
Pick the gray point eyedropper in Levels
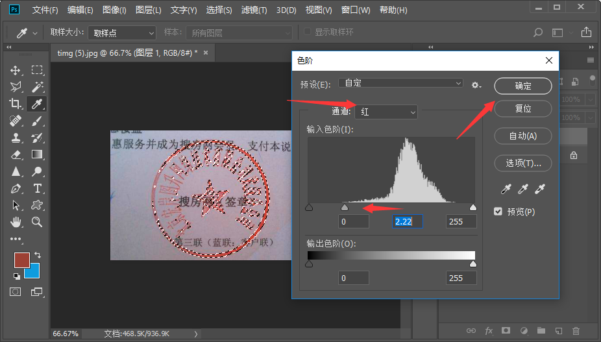click(x=523, y=189)
